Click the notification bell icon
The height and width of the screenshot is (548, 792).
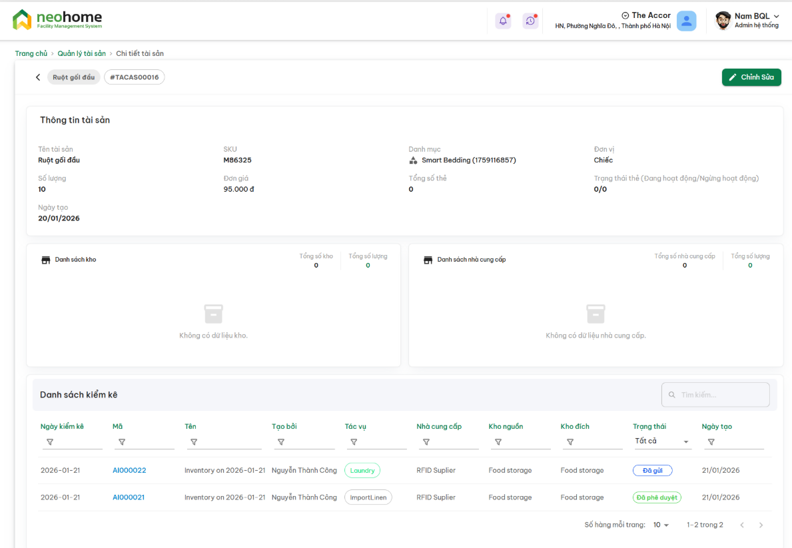pyautogui.click(x=503, y=21)
